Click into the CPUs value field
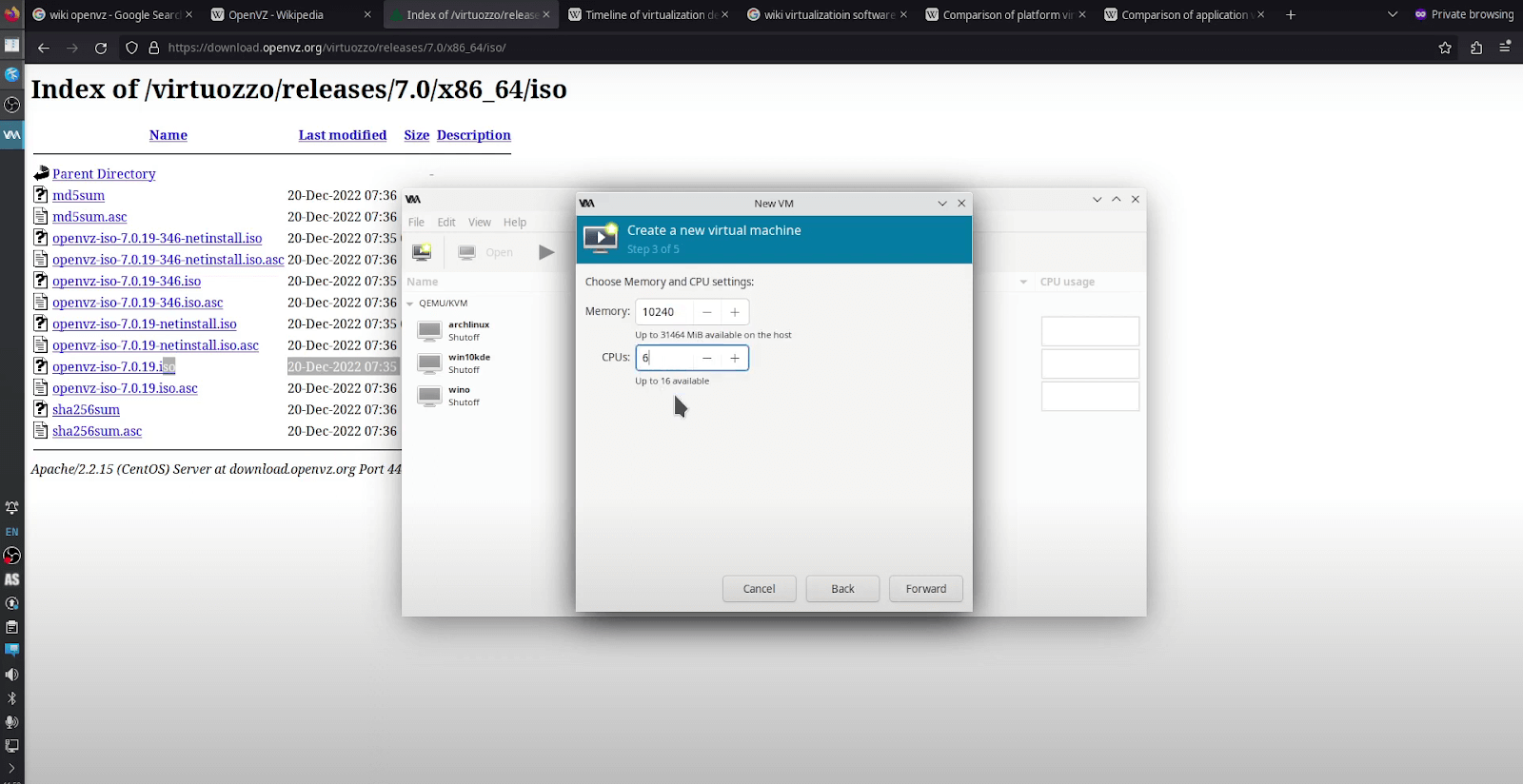 (x=664, y=358)
